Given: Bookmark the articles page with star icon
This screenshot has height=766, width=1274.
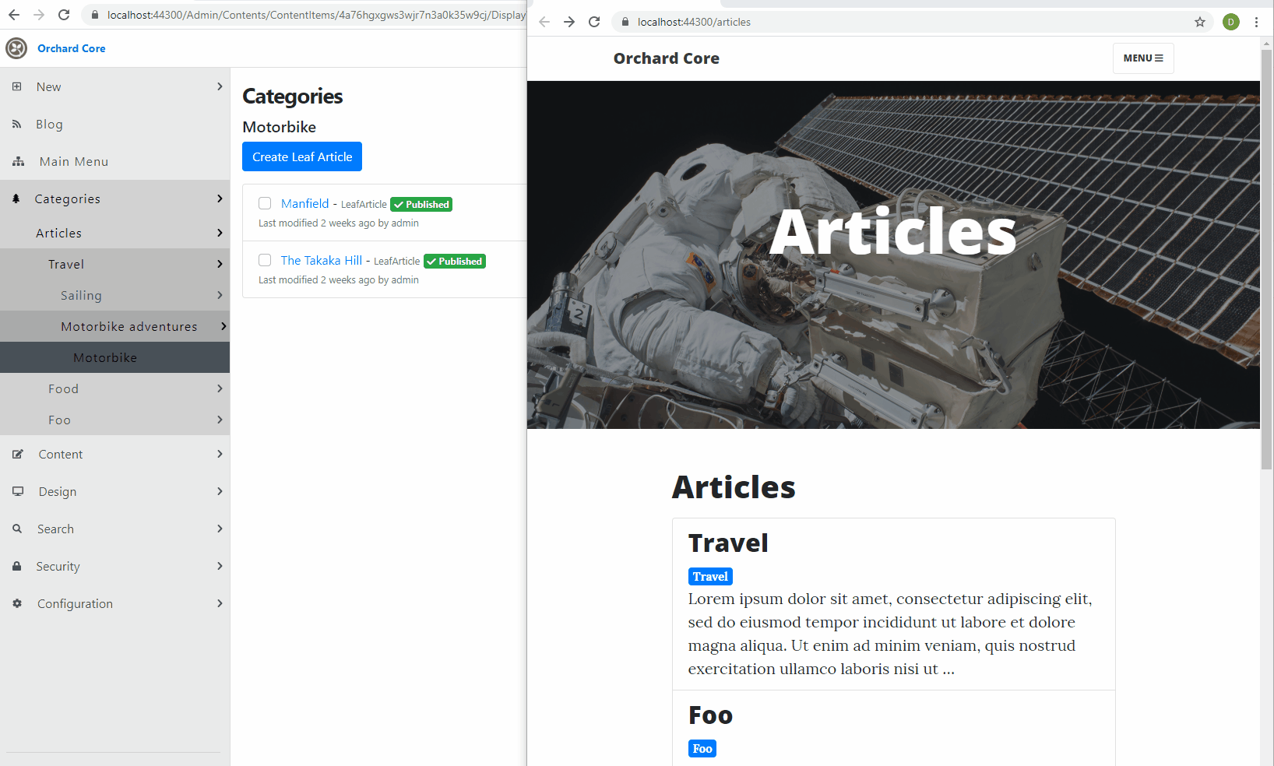Looking at the screenshot, I should pyautogui.click(x=1200, y=22).
